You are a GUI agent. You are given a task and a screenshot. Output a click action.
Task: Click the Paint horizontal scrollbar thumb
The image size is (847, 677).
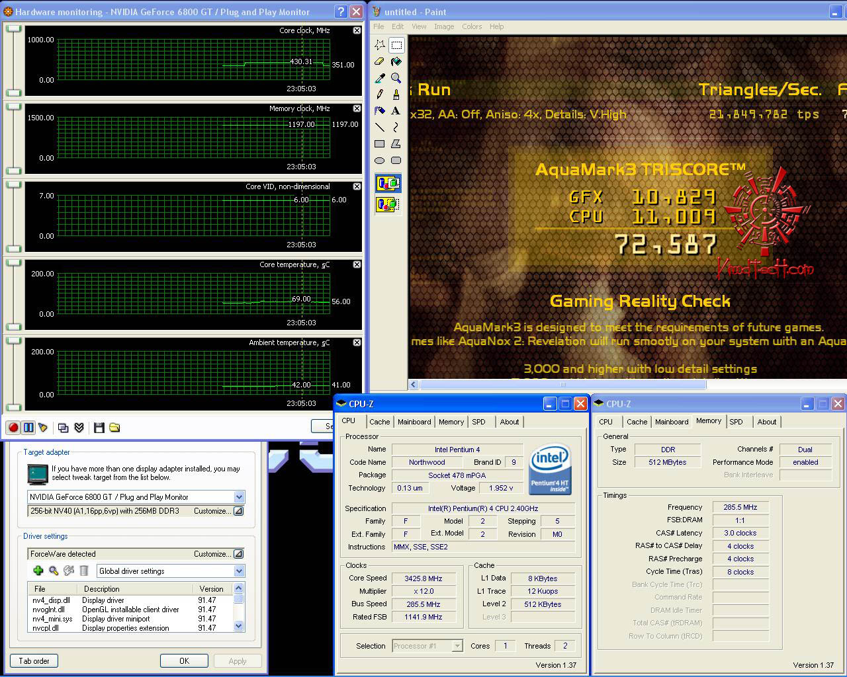(x=562, y=384)
